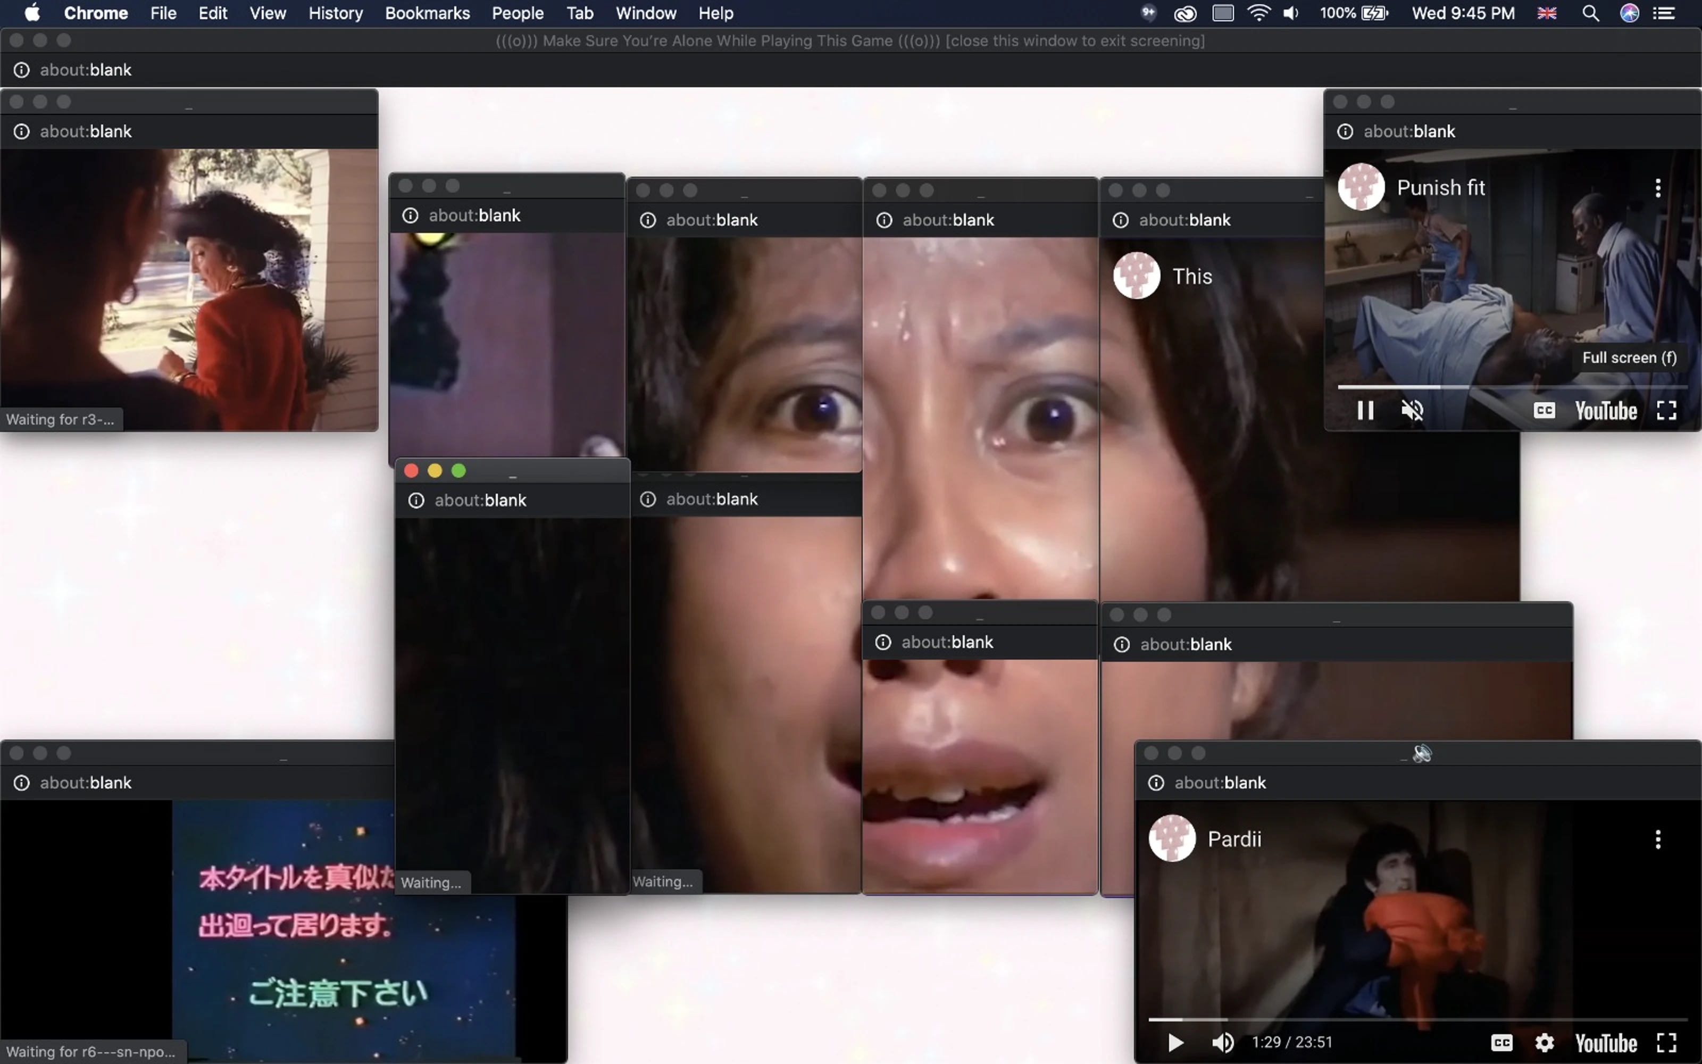Open the Chrome menu

coord(96,13)
